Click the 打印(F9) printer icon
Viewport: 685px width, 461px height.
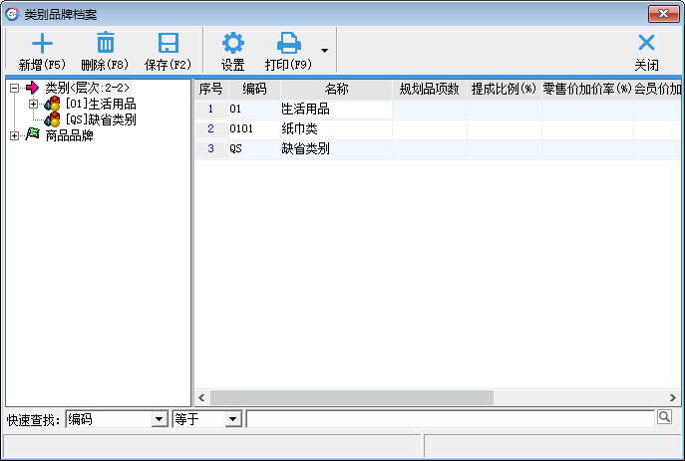pyautogui.click(x=289, y=43)
